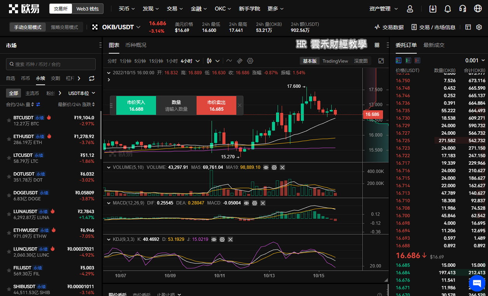Remove the VOLUME indicator

282,167
